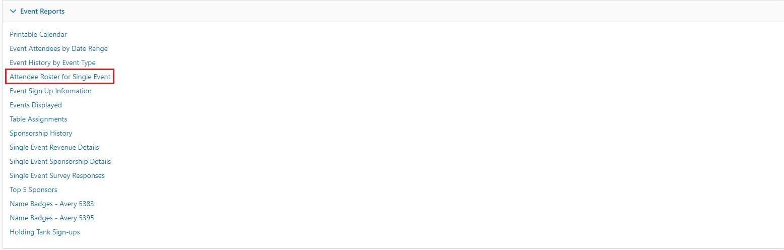Viewport: 784px width, 250px height.
Task: Click the word Sponsors in Top 5 link
Action: [x=43, y=190]
